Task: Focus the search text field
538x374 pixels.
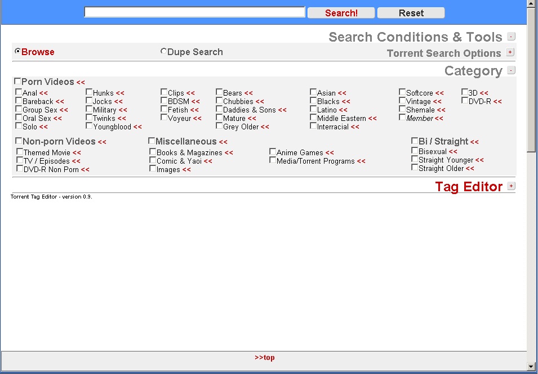Action: click(x=194, y=12)
